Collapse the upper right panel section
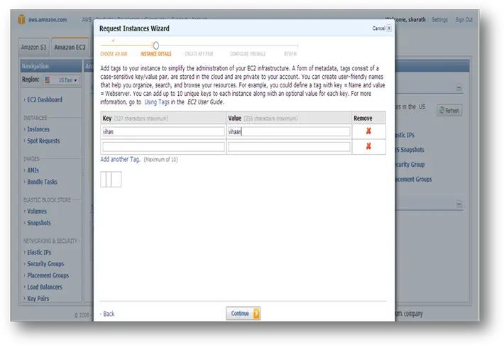 (459, 87)
